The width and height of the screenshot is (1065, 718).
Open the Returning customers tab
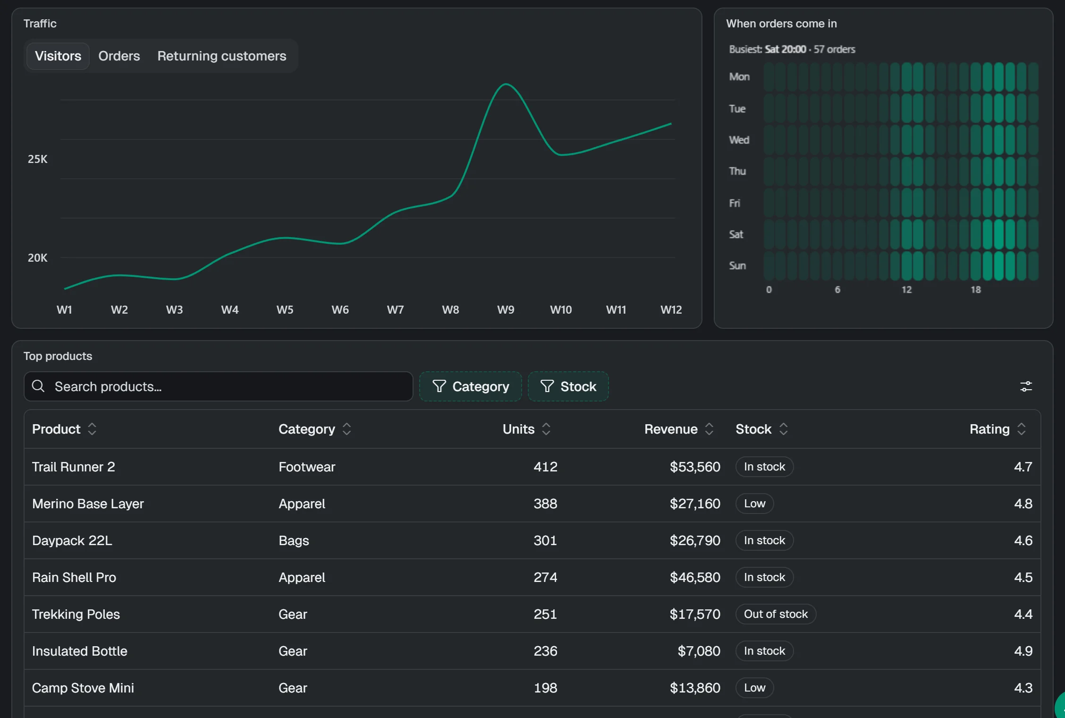click(222, 56)
